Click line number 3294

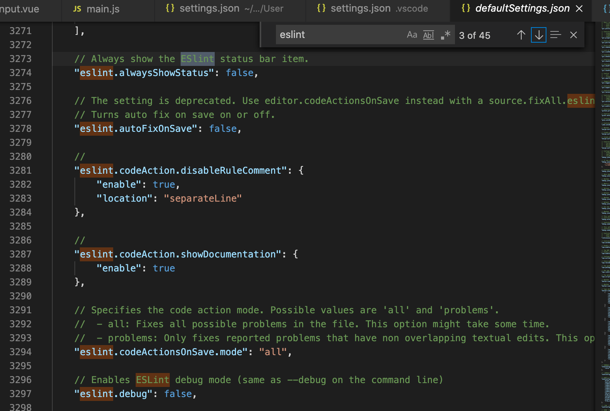[21, 352]
